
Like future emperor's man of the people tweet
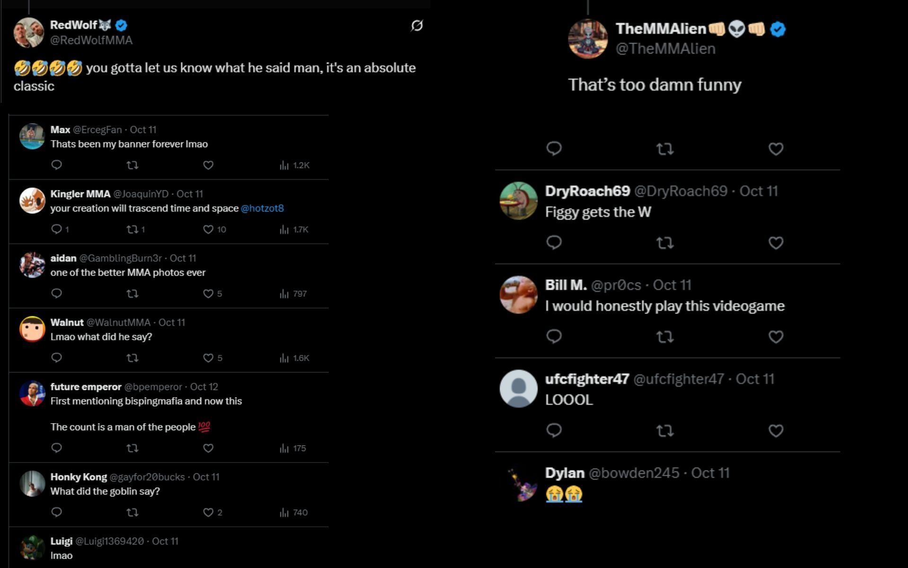pyautogui.click(x=208, y=448)
